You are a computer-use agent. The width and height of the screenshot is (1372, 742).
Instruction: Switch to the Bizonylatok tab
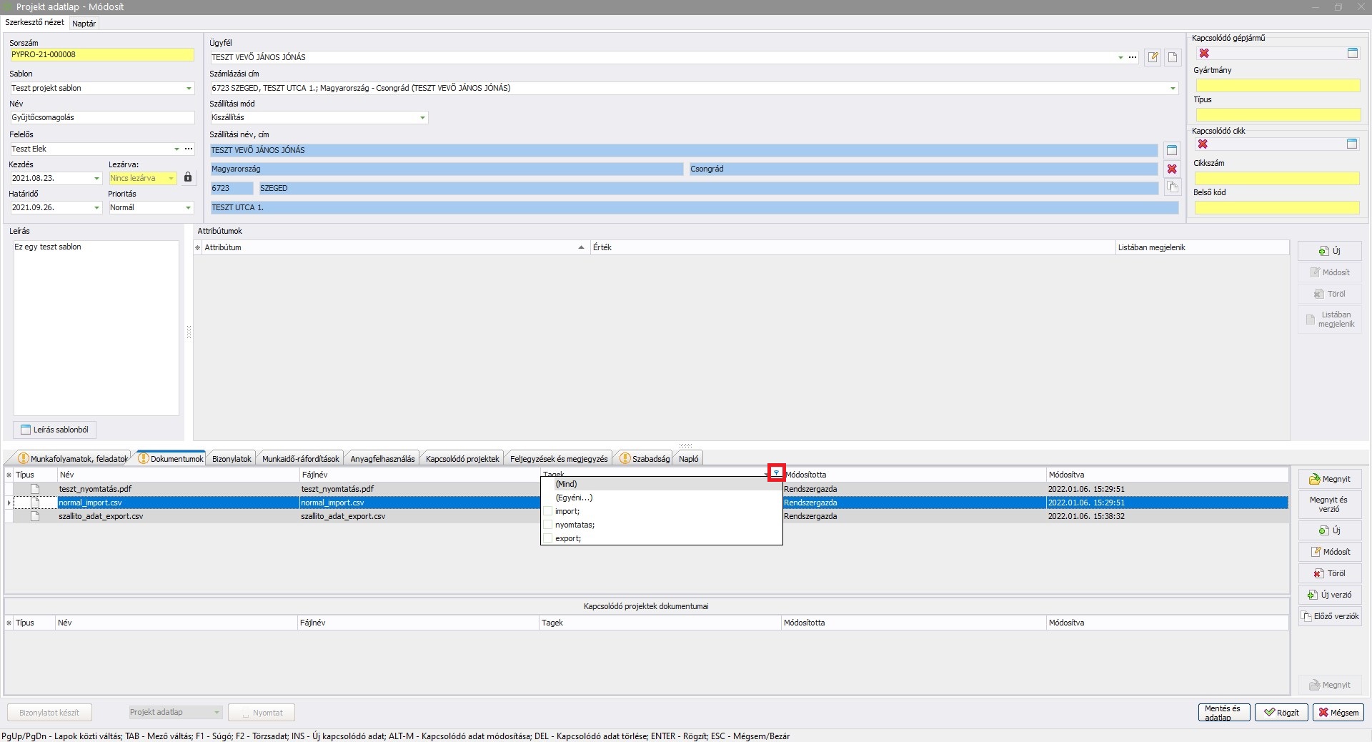coord(232,459)
